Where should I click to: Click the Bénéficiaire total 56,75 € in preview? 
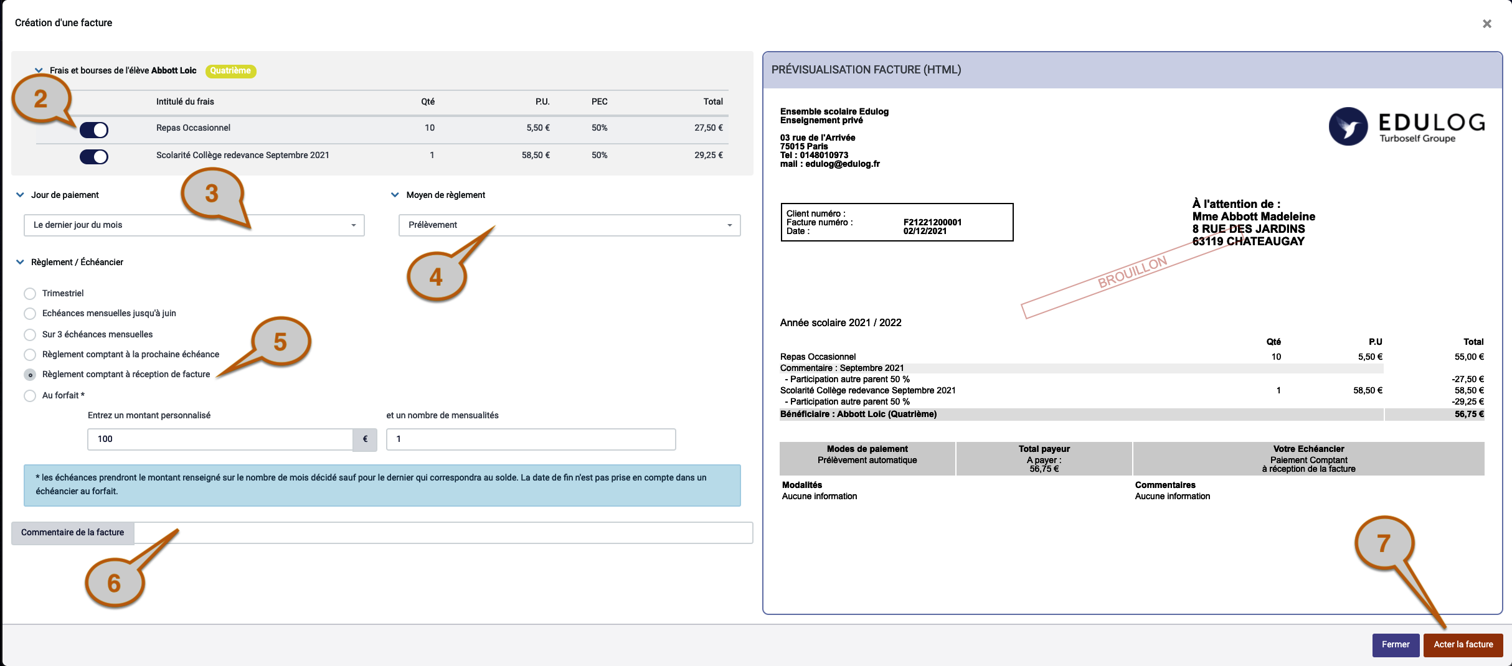(1469, 414)
